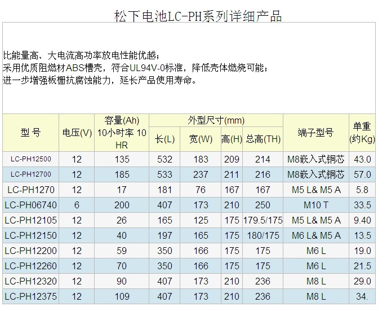Click model cell LC-PH12150
This screenshot has width=387, height=311.
tap(30, 235)
